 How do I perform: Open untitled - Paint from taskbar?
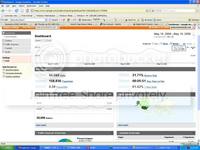(165, 148)
